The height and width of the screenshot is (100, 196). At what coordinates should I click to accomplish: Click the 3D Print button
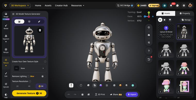click(100, 95)
